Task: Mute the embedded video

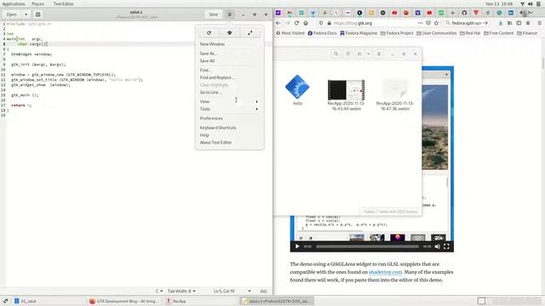Action: (437, 246)
